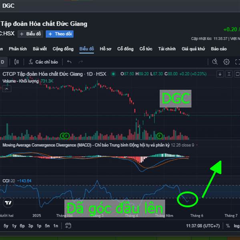Click the MACD indicator legend title
This screenshot has height=240, width=240.
click(x=86, y=145)
